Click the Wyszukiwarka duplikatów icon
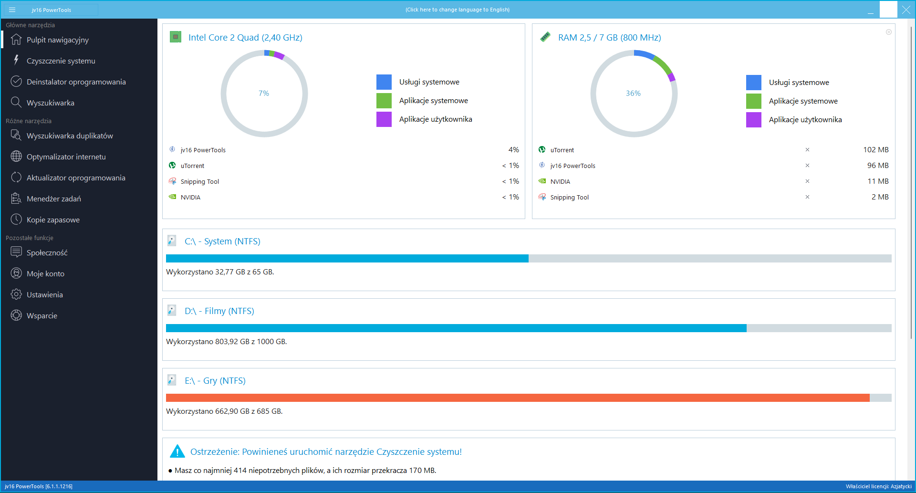 16,136
